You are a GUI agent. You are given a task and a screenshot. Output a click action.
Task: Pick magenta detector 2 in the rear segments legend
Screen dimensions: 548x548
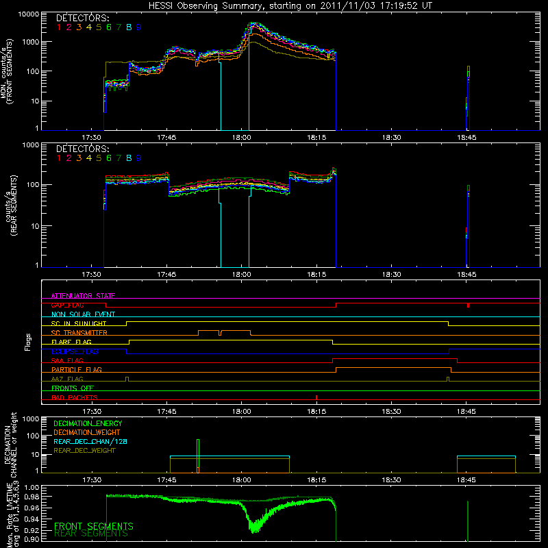click(x=69, y=158)
